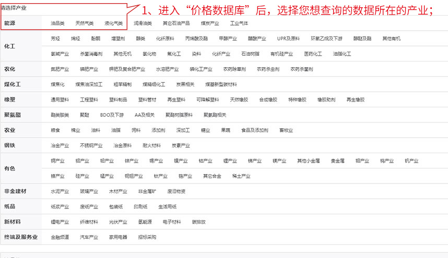Viewport: 448px width, 258px height.
Task: Select the 天然气类 category under 能源
Action: 84,23
